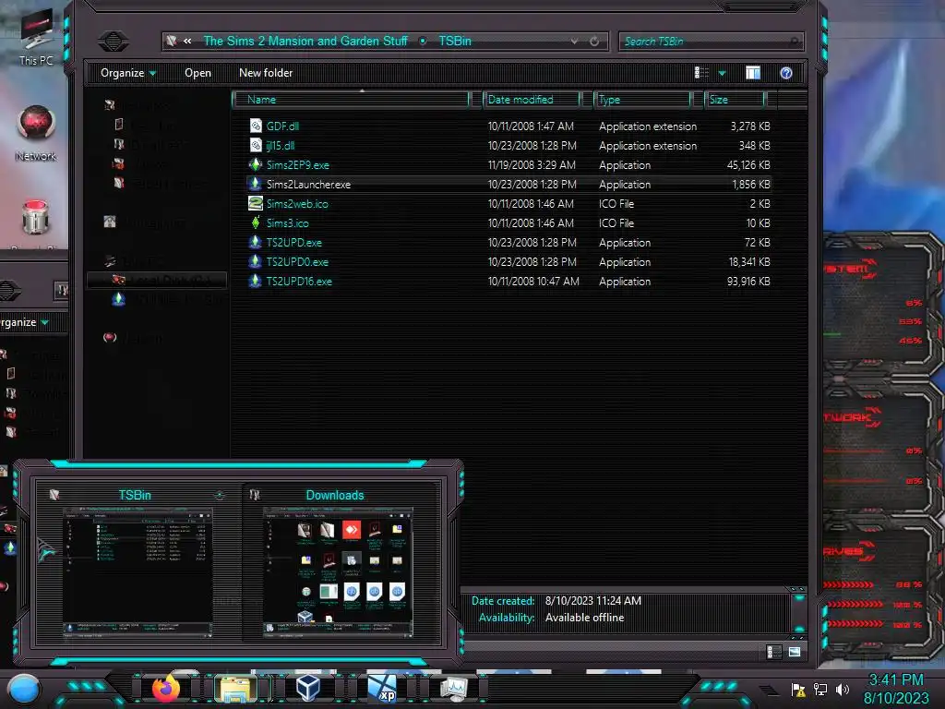Image resolution: width=945 pixels, height=709 pixels.
Task: Select the jjl15.dll file icon
Action: pos(256,145)
